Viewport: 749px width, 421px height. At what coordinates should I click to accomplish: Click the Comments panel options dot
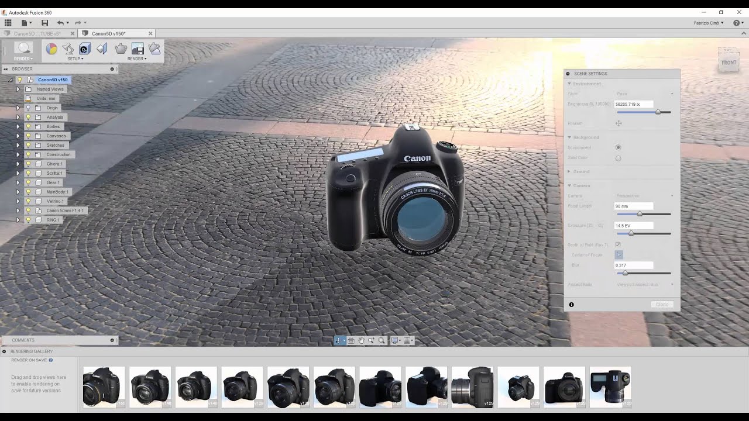point(112,340)
